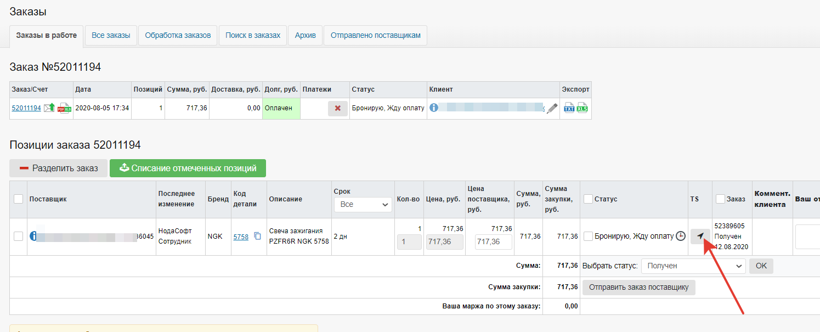Image resolution: width=820 pixels, height=332 pixels.
Task: Export order as TXT file
Action: click(569, 108)
